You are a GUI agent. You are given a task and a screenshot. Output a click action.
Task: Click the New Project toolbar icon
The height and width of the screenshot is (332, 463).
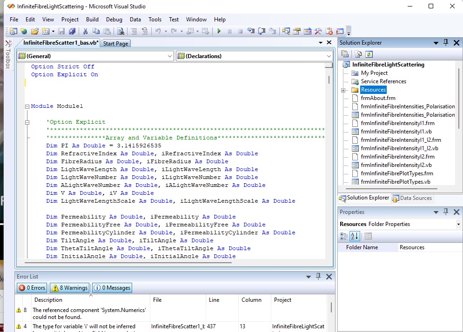[x=13, y=31]
